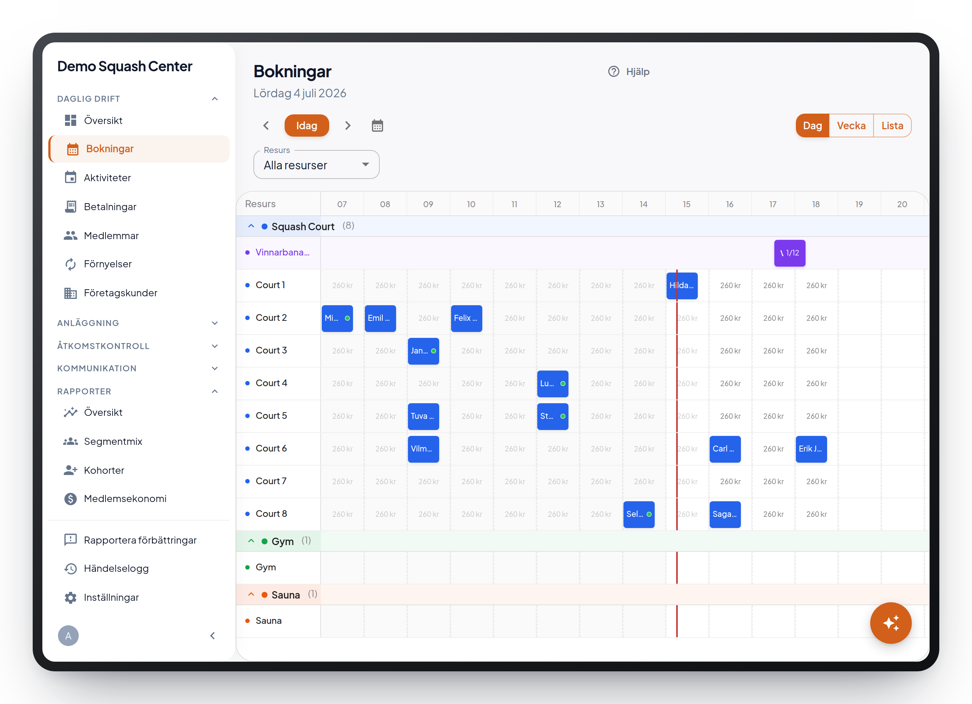Collapse the Gym resource group

point(251,541)
